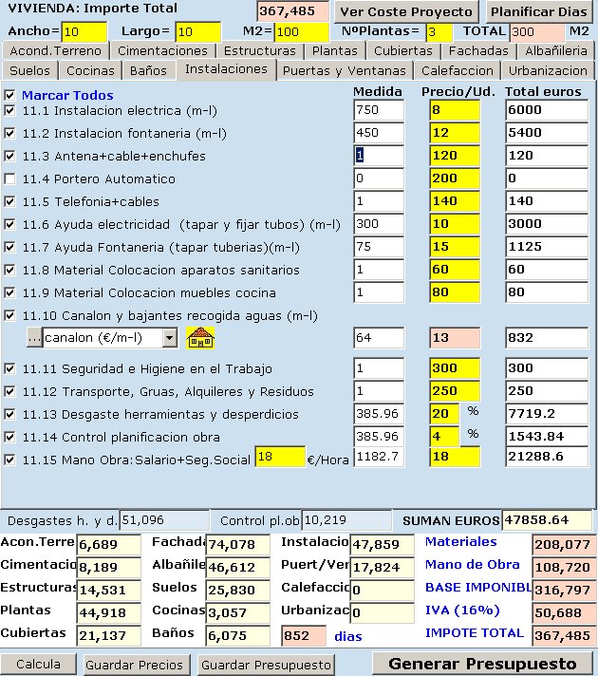Toggle the Marcar Todos checkbox
598x676 pixels.
[9, 95]
